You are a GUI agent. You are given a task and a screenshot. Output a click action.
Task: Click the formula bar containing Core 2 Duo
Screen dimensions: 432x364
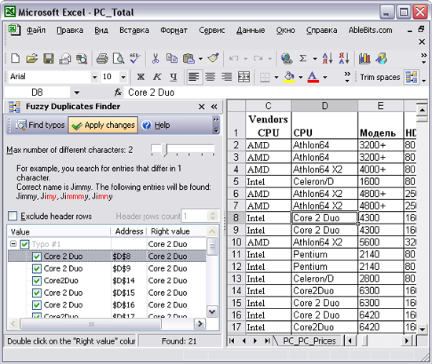(x=276, y=93)
